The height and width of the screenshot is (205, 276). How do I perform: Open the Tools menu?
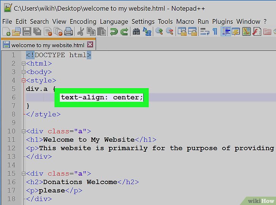165,22
